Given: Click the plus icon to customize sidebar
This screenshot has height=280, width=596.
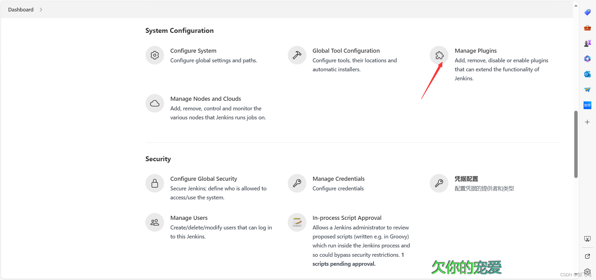Looking at the screenshot, I should pyautogui.click(x=587, y=122).
